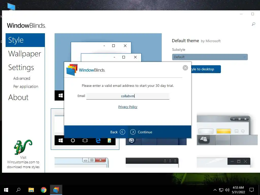260x195 pixels.
Task: Open Advanced settings sub-item
Action: tap(22, 78)
